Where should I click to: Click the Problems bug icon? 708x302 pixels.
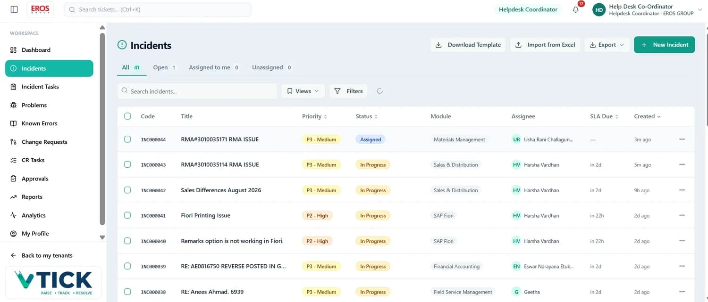pyautogui.click(x=13, y=105)
